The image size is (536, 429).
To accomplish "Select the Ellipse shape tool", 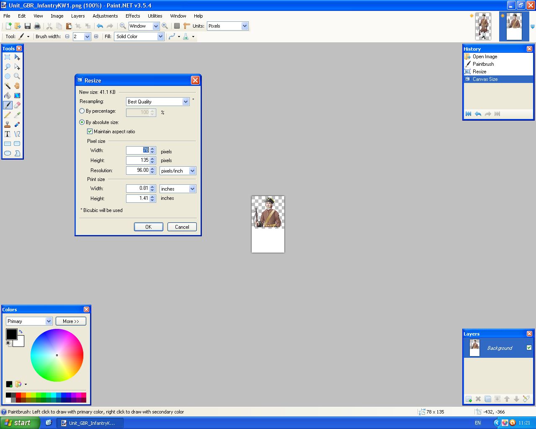I will tap(8, 153).
